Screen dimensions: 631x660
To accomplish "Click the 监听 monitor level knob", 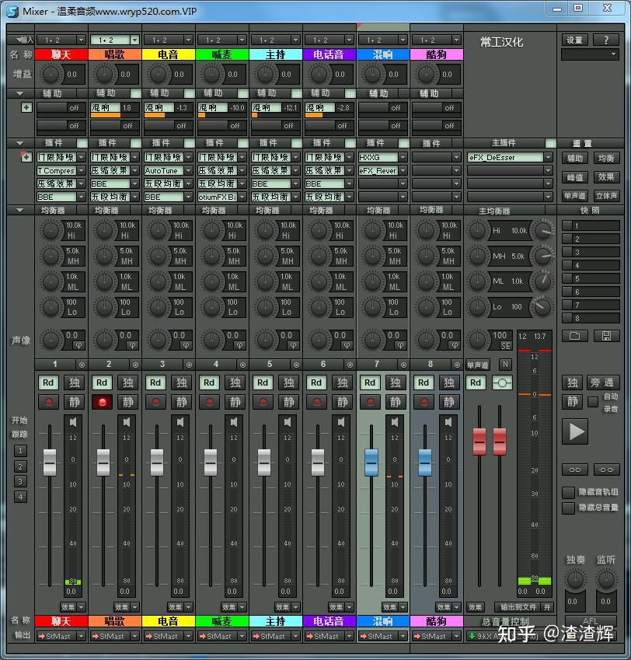I will (x=606, y=580).
